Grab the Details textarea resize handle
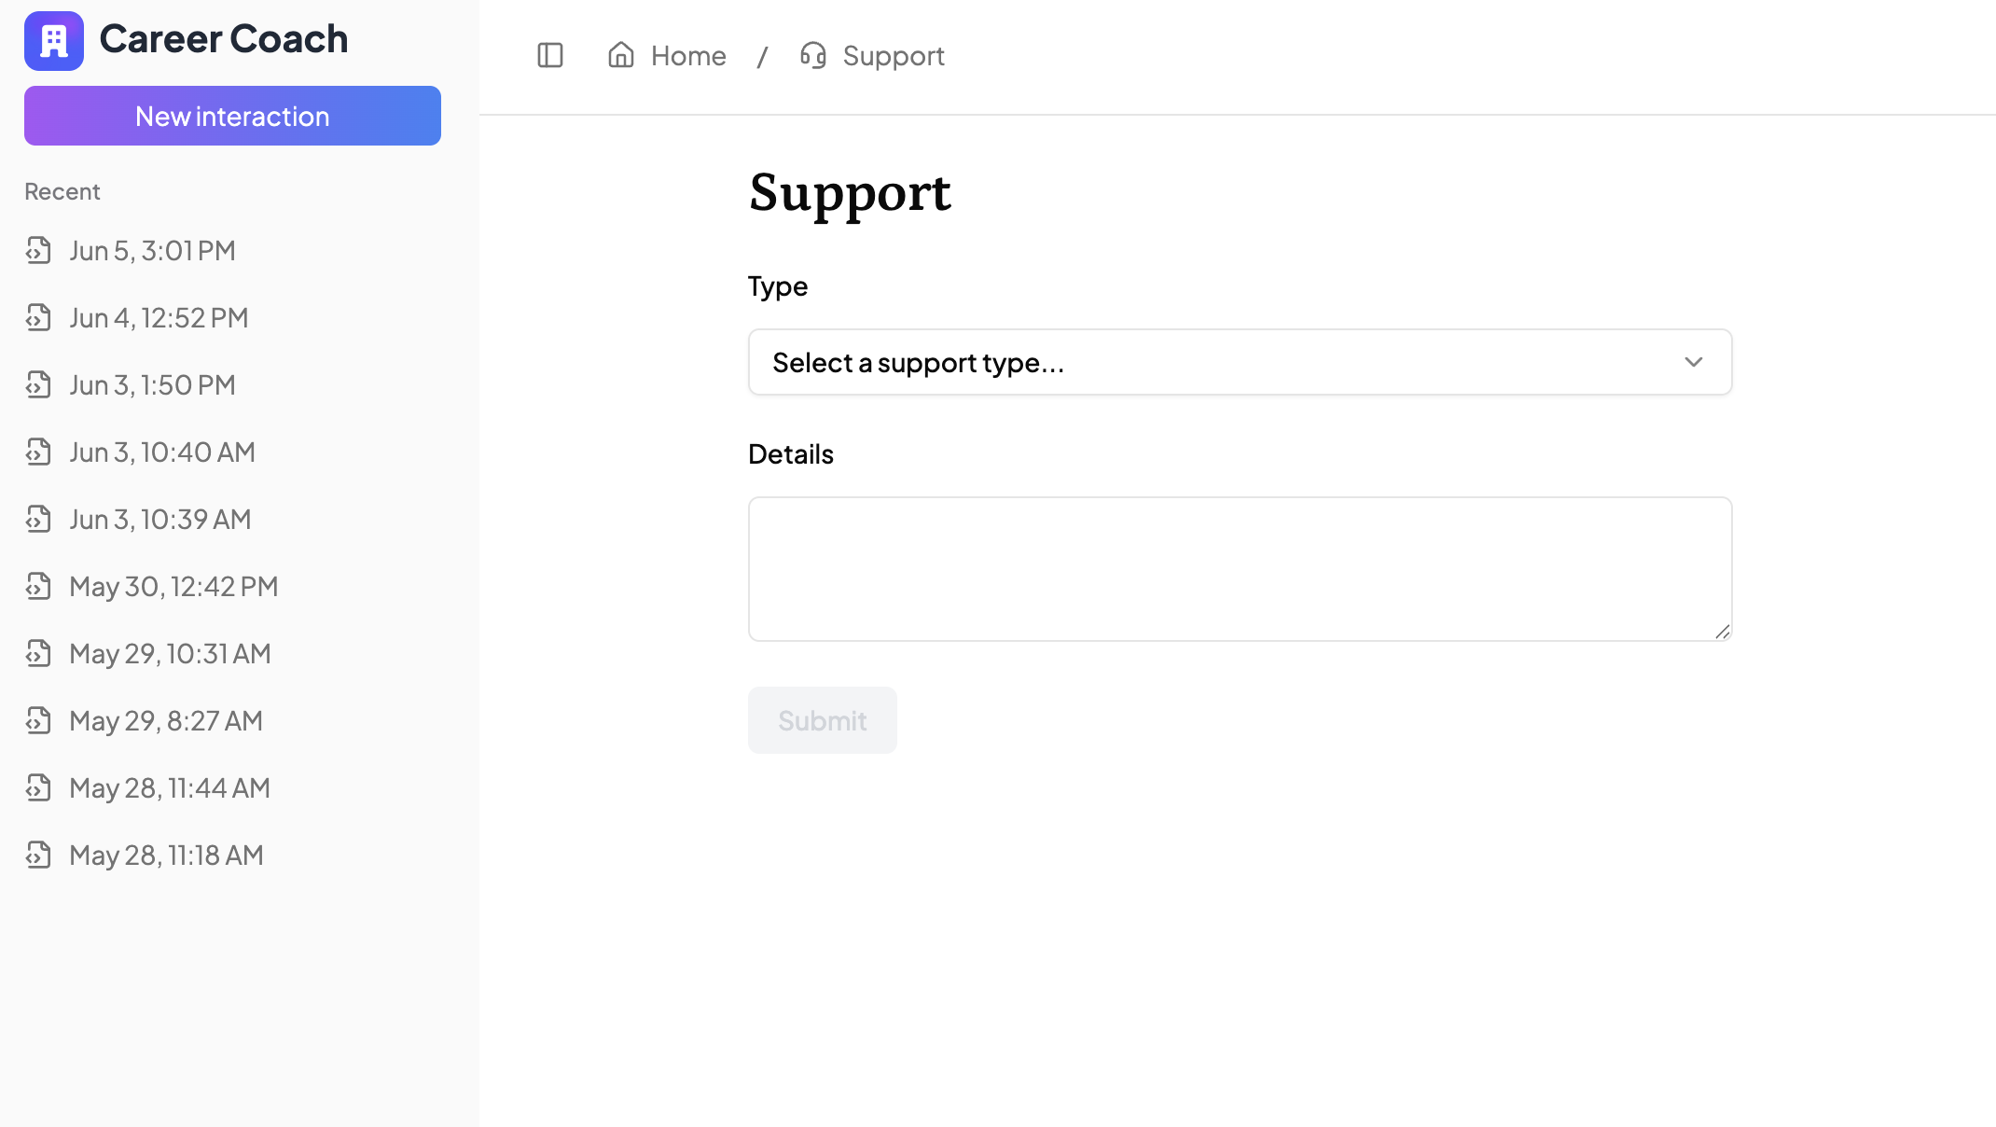This screenshot has height=1127, width=1996. click(x=1722, y=632)
